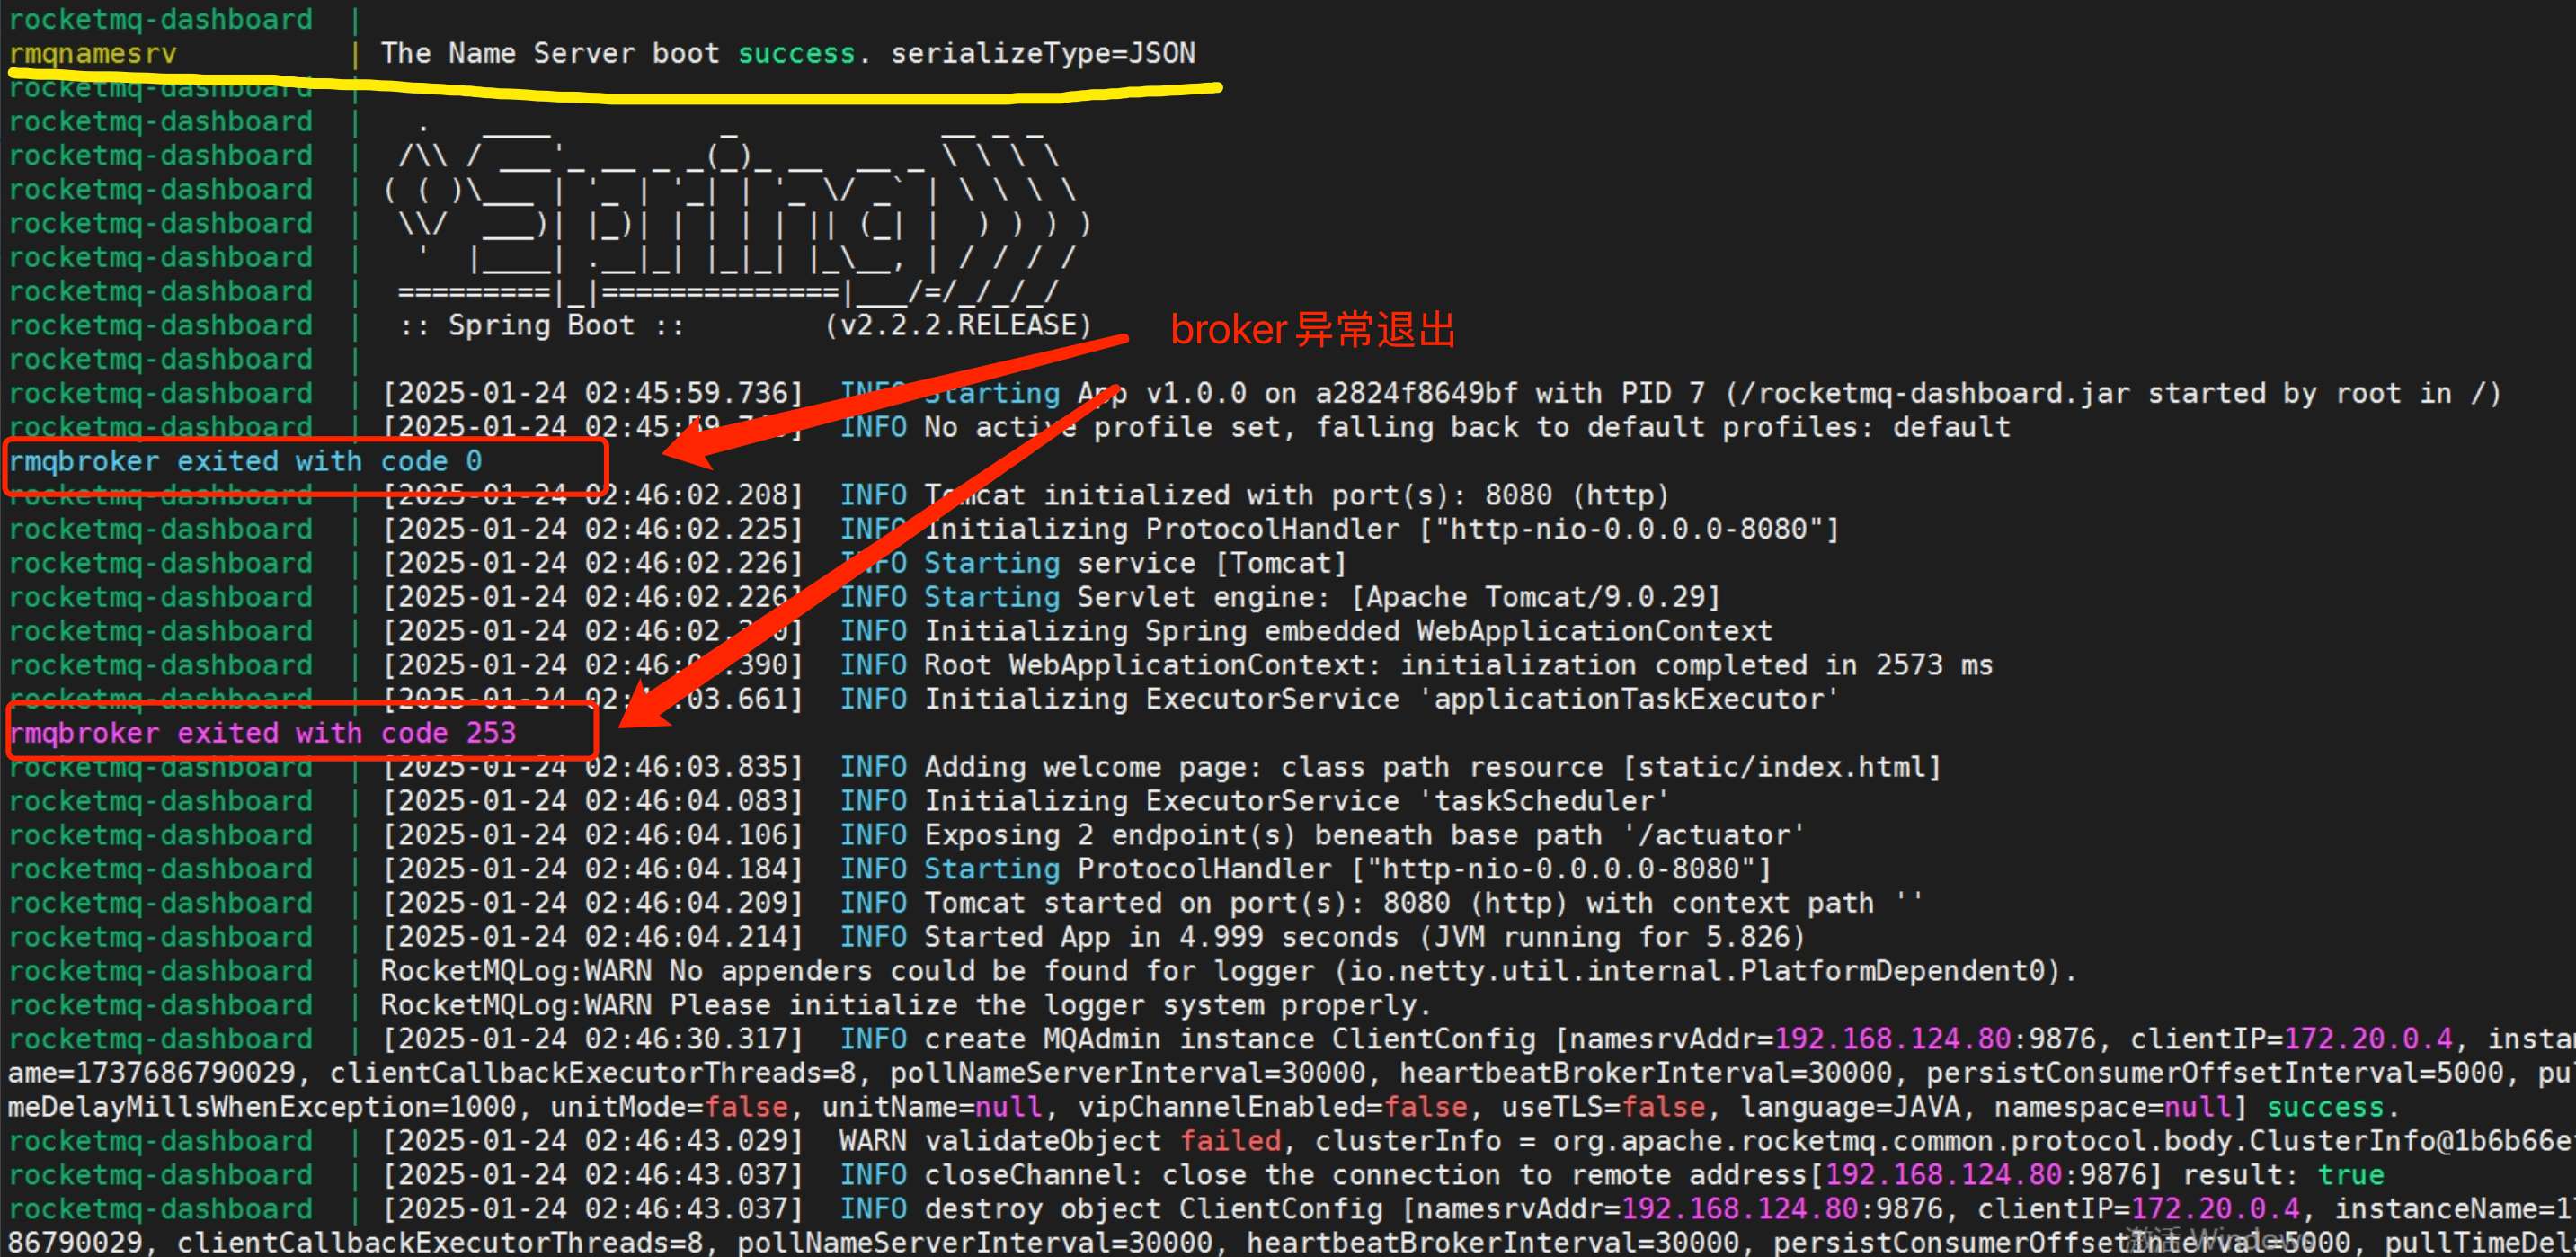This screenshot has width=2576, height=1257.
Task: Click the 'destroy object ClientConfig' log line
Action: [1153, 1210]
